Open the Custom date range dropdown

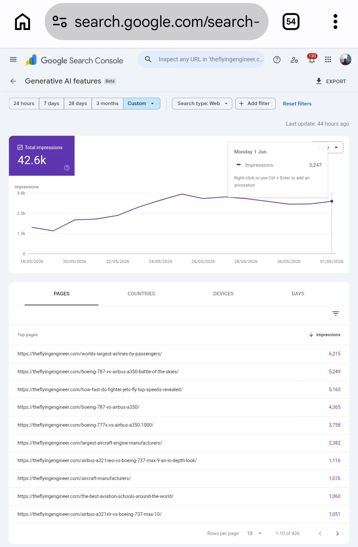pyautogui.click(x=142, y=103)
